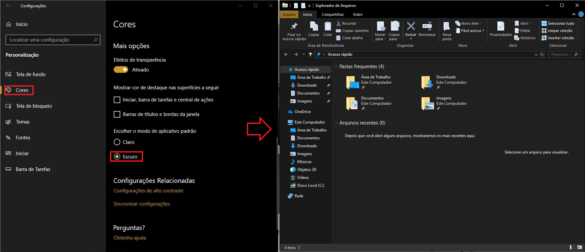The width and height of the screenshot is (585, 252).
Task: Switch to the Início ribbon tab
Action: tap(307, 14)
